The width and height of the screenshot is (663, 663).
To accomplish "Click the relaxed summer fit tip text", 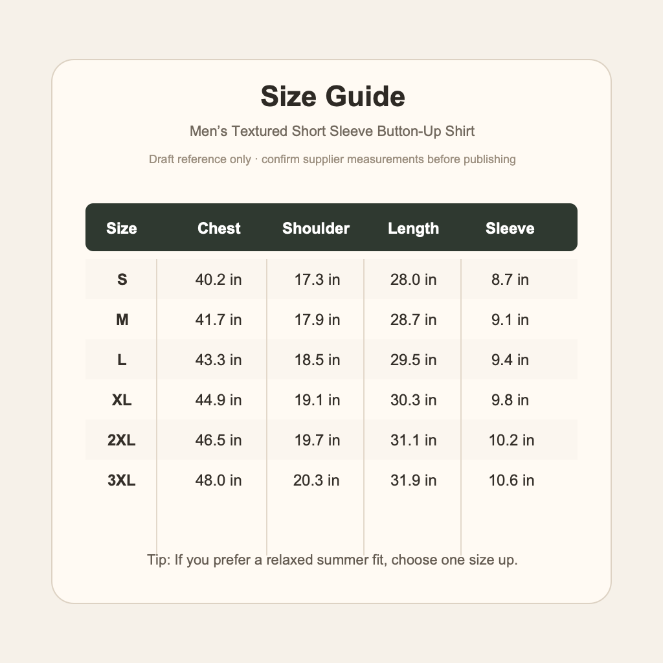I will pos(332,560).
